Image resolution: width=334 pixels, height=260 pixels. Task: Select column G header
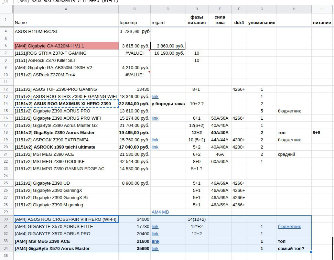point(262,9)
